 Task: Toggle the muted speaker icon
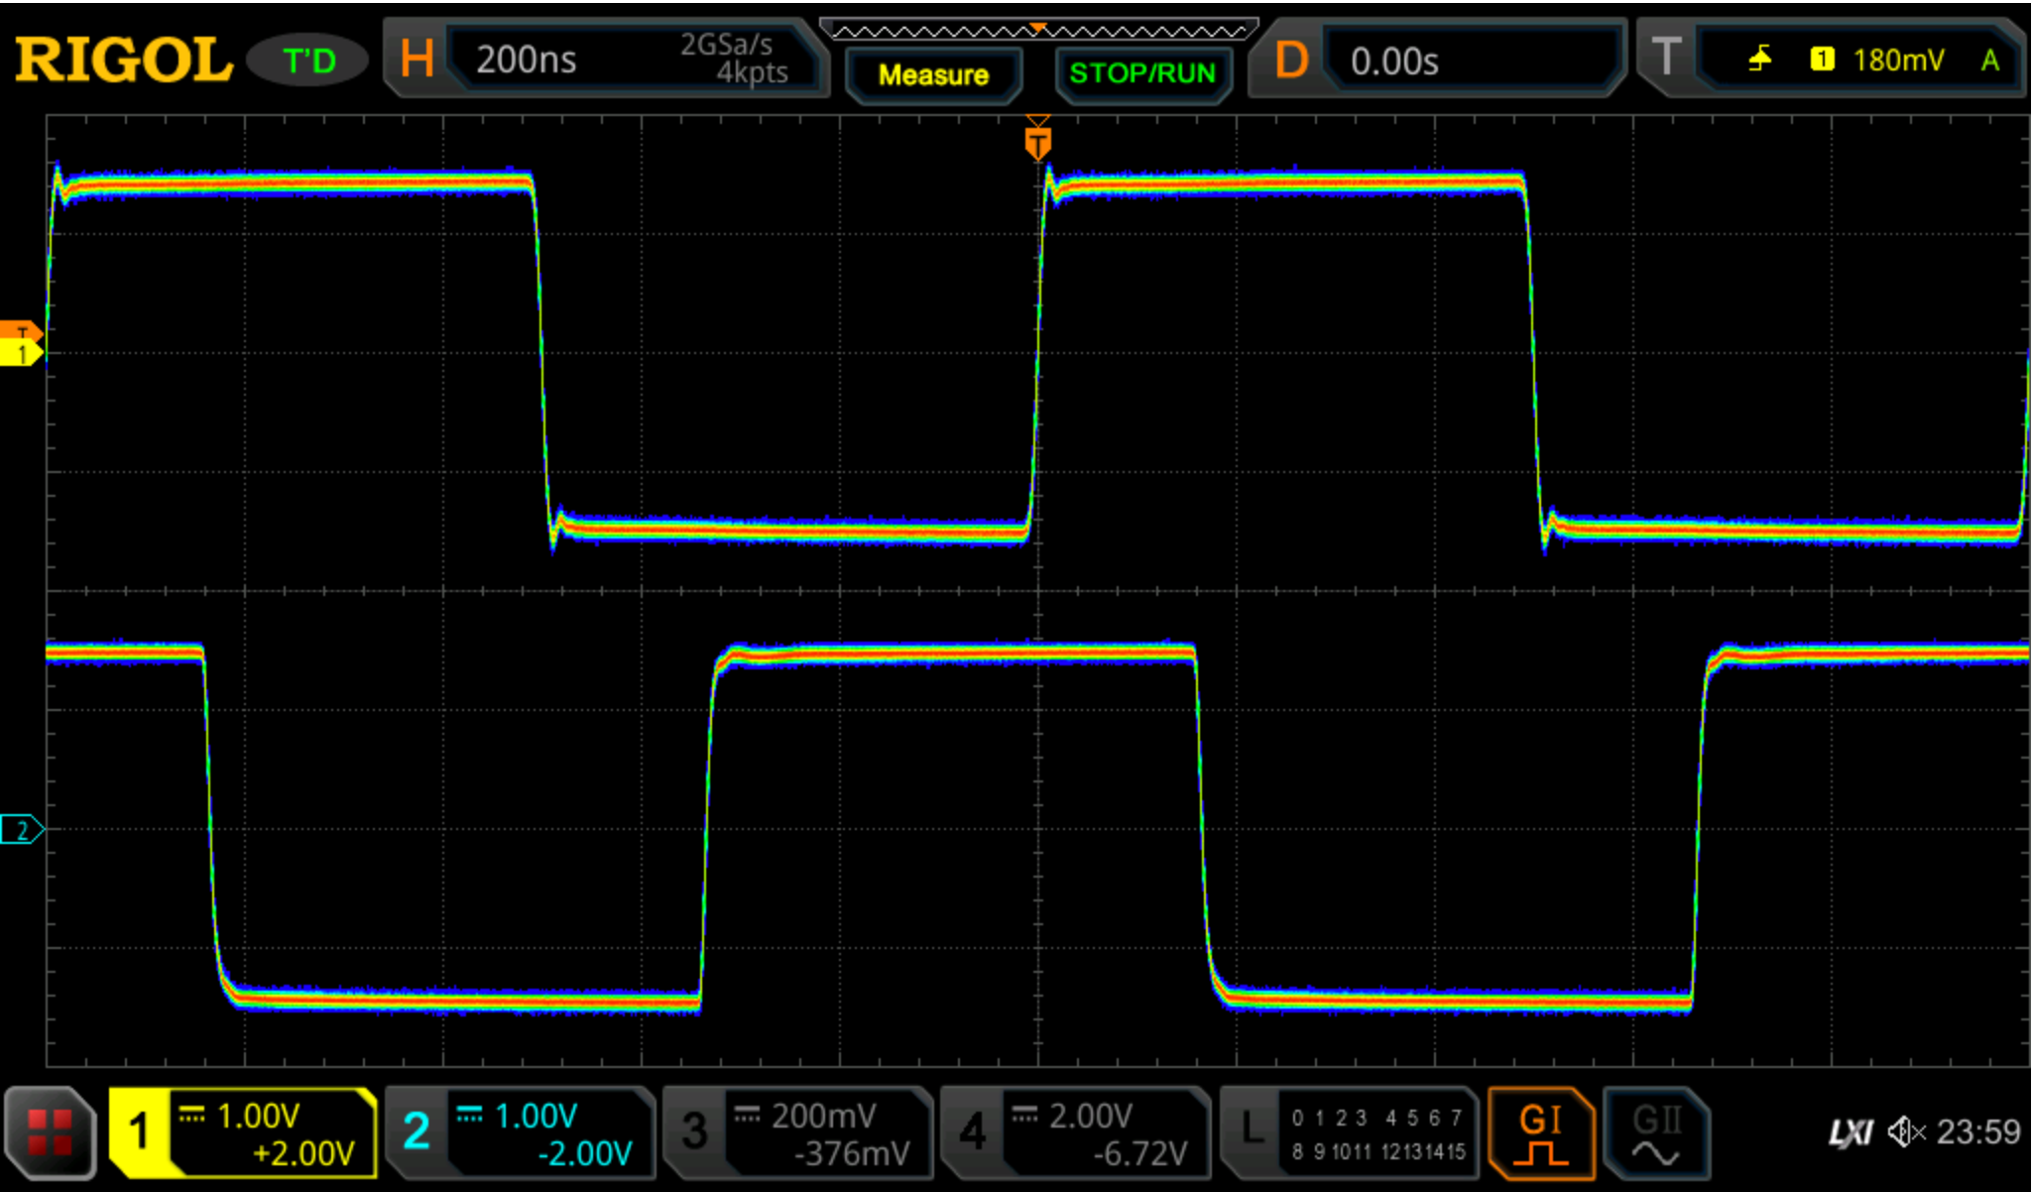1906,1132
